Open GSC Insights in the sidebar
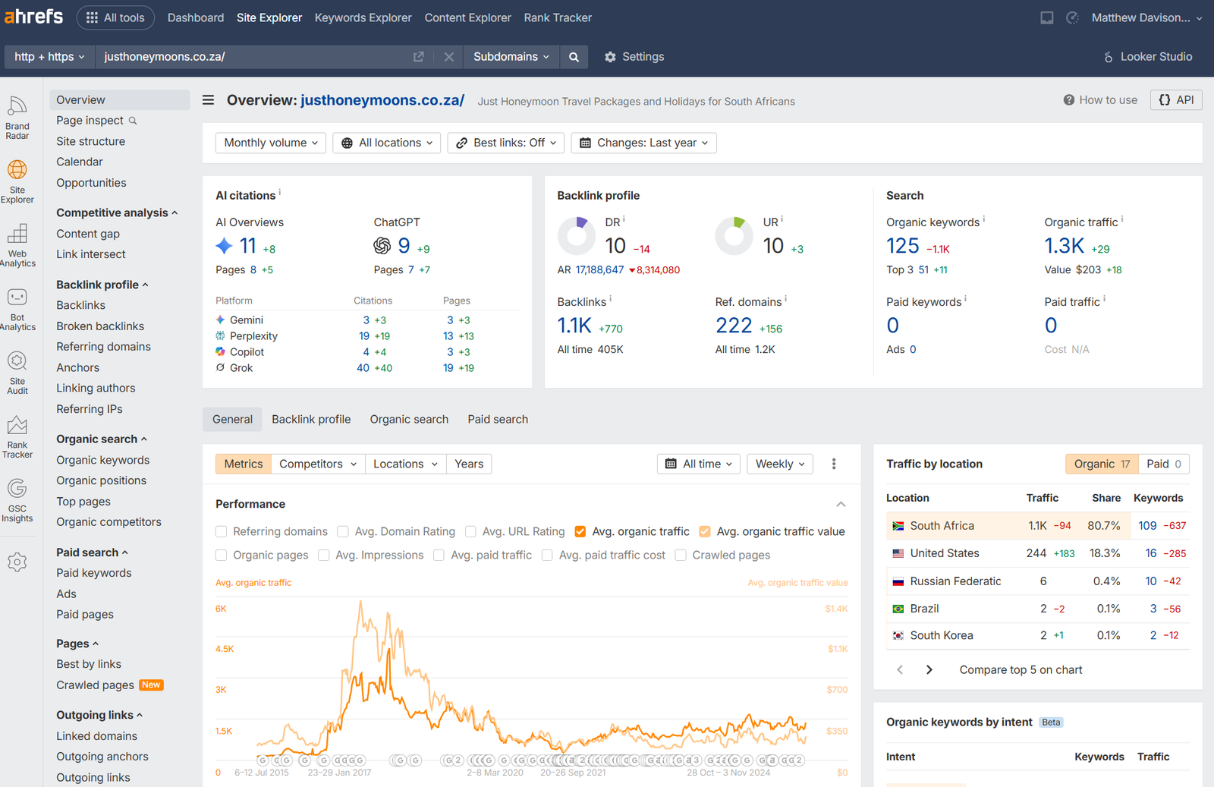1214x787 pixels. coord(17,501)
